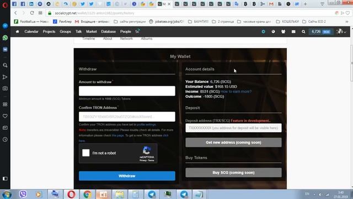Add page to bookmarks with address bar heart
Viewport: 353px width, 199px height.
(348, 13)
